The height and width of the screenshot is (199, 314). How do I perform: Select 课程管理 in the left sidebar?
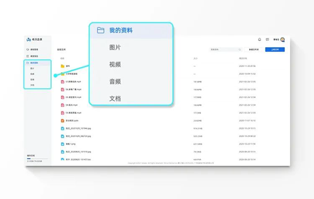32,49
